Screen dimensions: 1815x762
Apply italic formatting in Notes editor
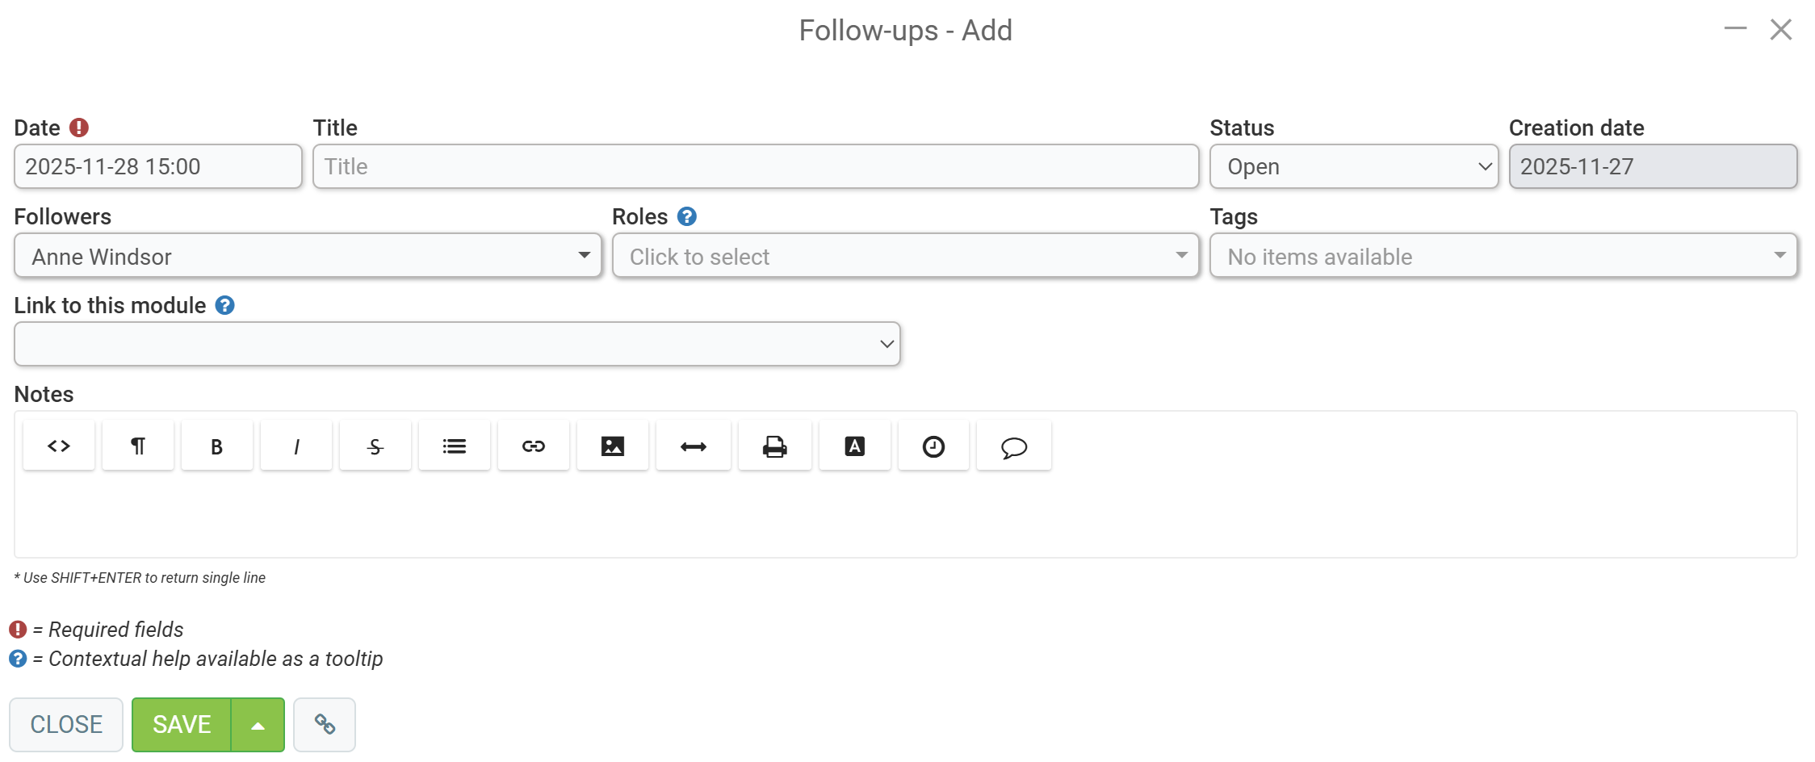click(x=296, y=446)
